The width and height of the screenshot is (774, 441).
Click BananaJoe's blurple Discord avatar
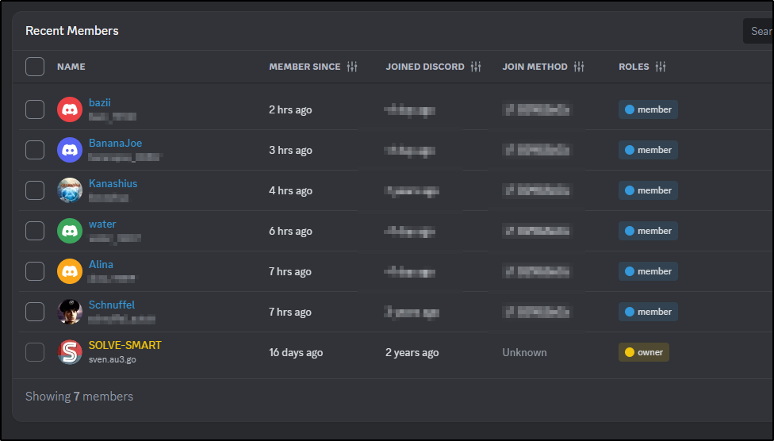pos(70,150)
